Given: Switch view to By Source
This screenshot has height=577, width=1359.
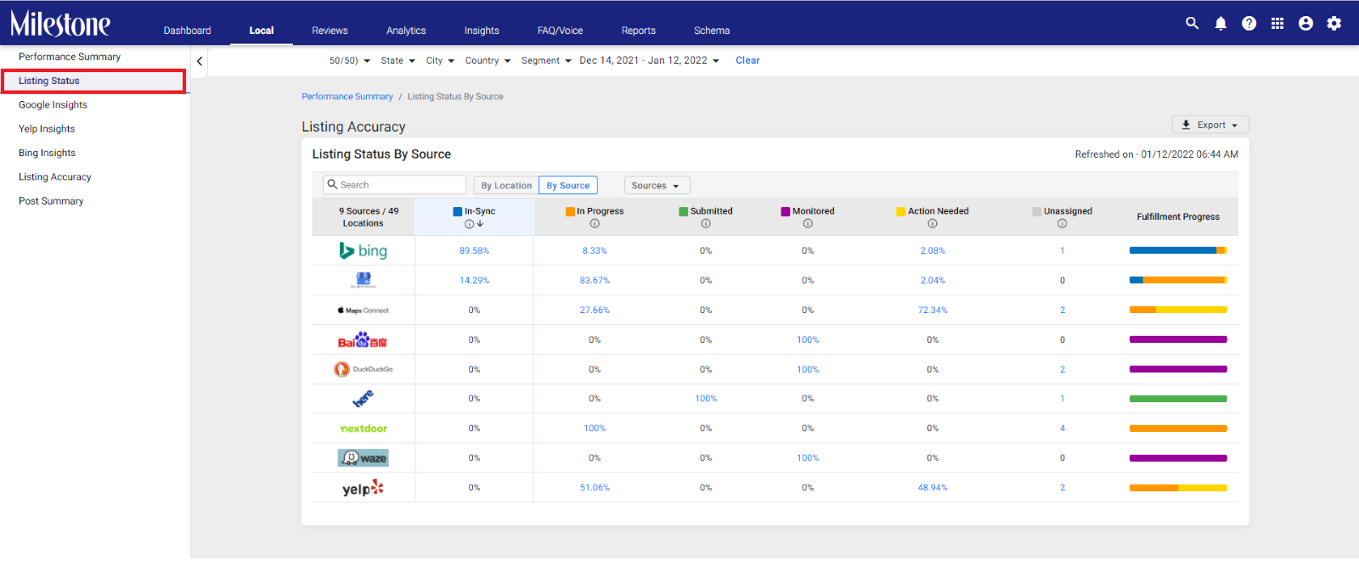Looking at the screenshot, I should click(x=568, y=185).
